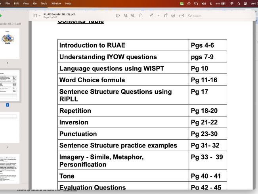
Task: Open the Window menu
Action: [56, 4]
